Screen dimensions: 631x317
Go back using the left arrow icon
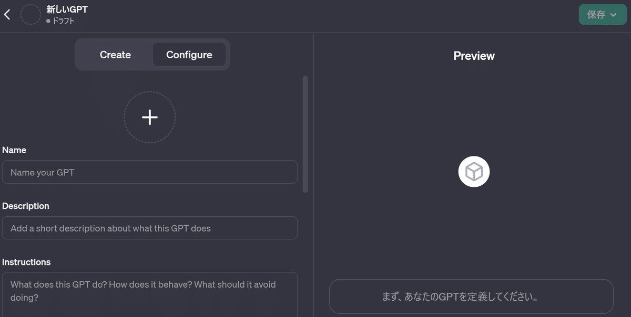pyautogui.click(x=7, y=15)
